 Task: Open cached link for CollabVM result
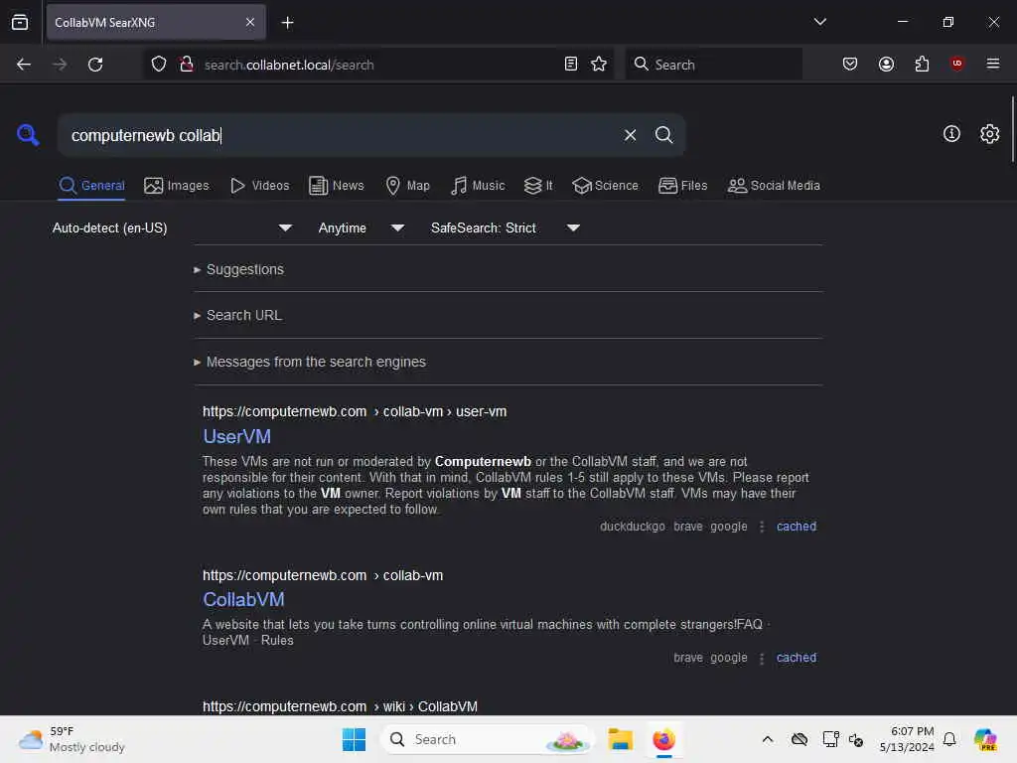coord(797,658)
